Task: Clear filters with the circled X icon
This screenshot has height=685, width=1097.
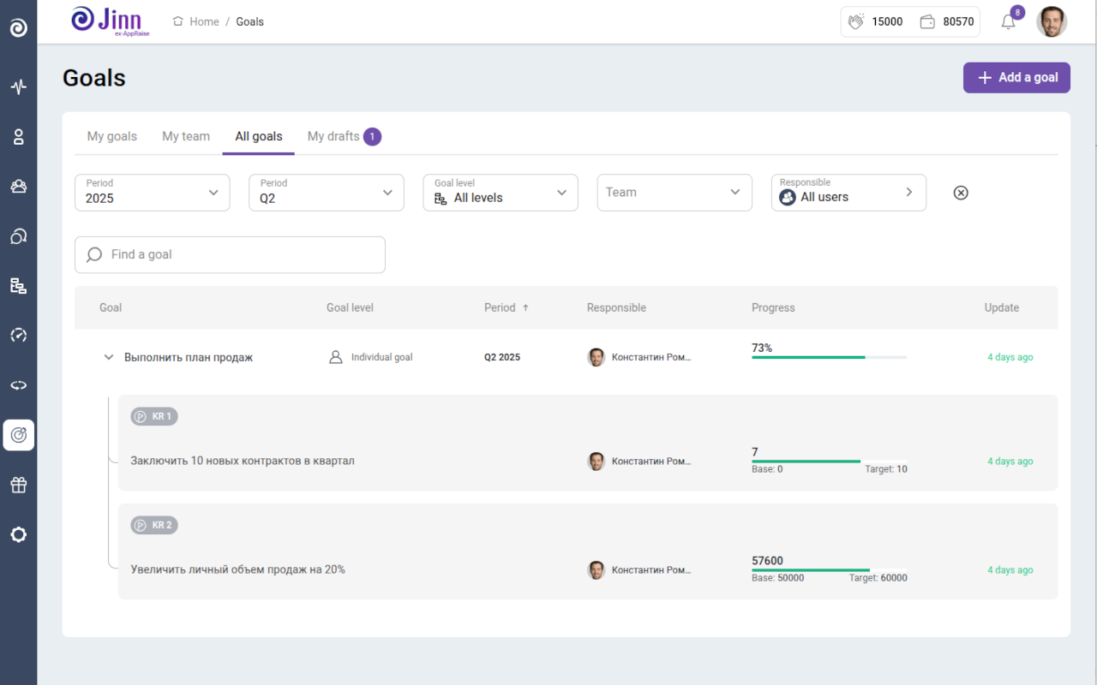Action: click(961, 193)
